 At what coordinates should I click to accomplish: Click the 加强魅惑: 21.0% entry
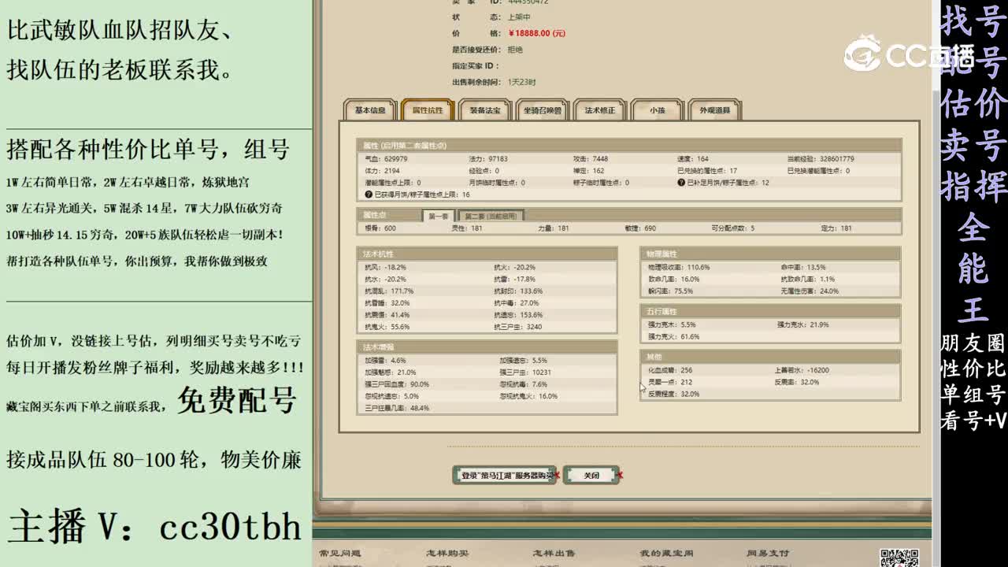390,372
